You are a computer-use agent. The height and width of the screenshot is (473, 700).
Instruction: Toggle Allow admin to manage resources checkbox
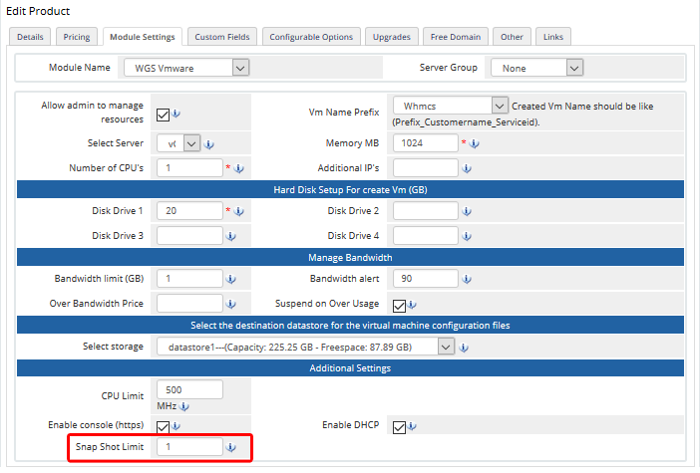point(164,113)
